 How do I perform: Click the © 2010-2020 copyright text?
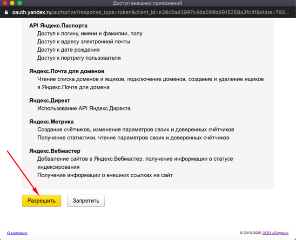250,233
